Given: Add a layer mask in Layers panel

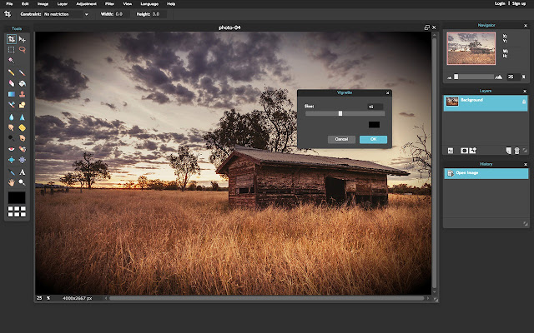Looking at the screenshot, I should pos(464,150).
